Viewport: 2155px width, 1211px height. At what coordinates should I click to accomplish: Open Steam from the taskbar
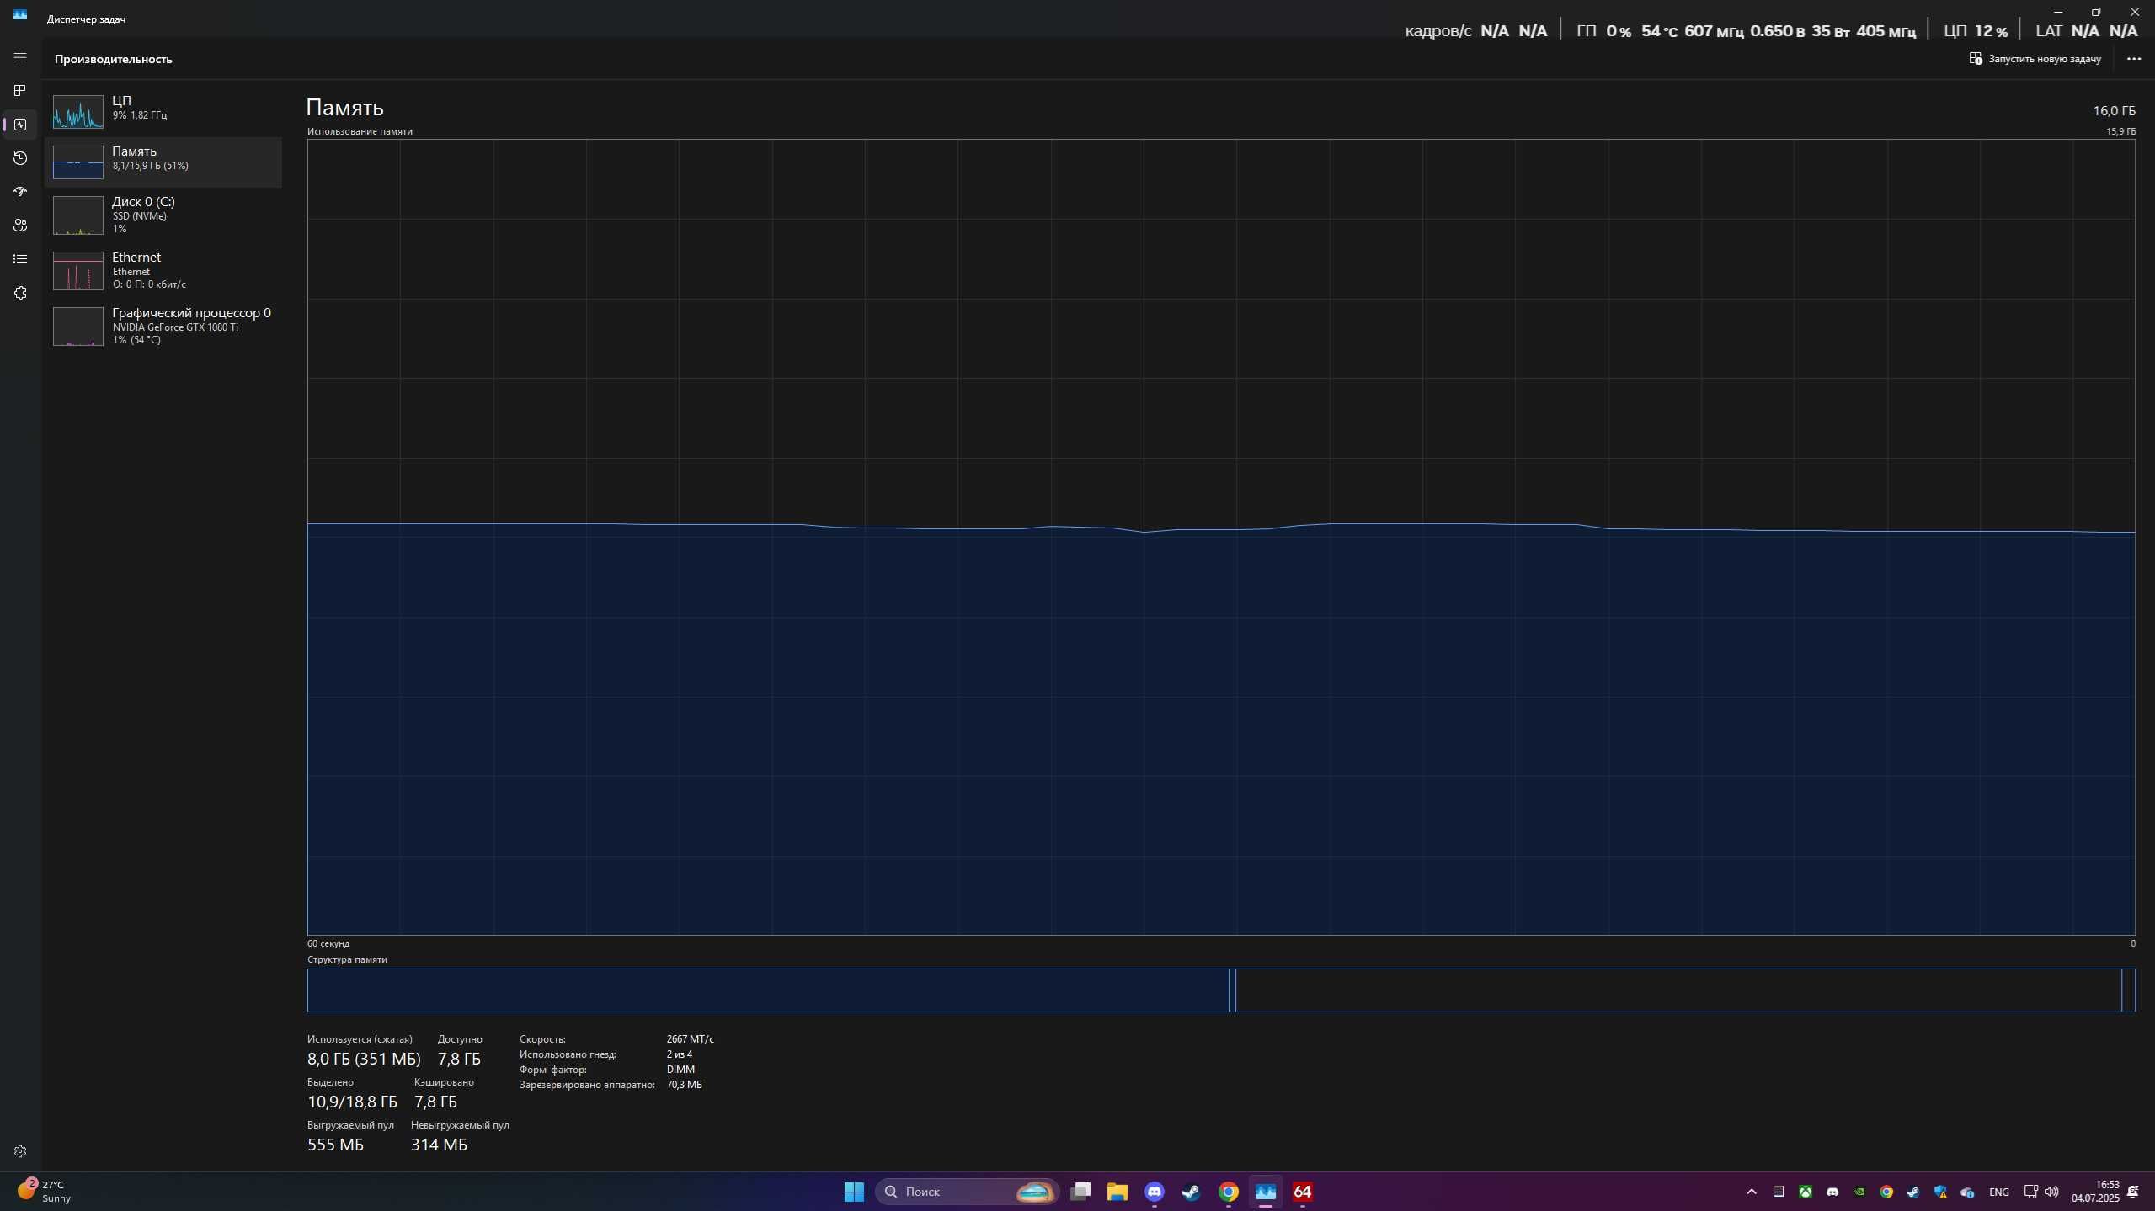pyautogui.click(x=1192, y=1192)
